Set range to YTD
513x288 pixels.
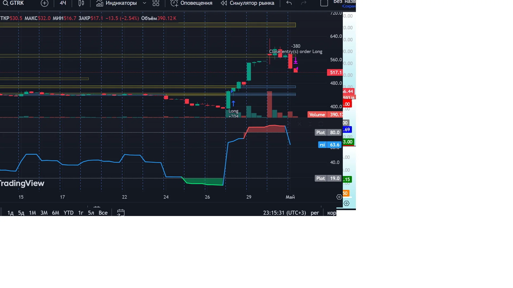pyautogui.click(x=68, y=213)
